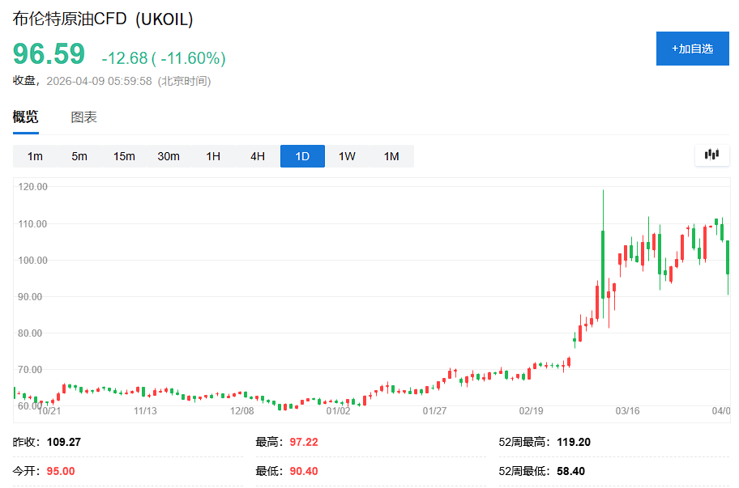Click the close timestamp 2026-04-09 05:59:58
The height and width of the screenshot is (488, 739).
99,81
